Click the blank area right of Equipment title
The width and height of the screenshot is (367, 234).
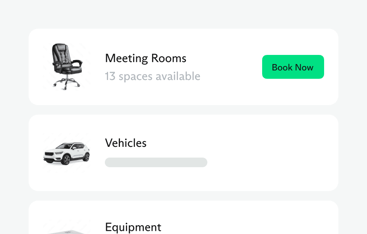(x=246, y=227)
